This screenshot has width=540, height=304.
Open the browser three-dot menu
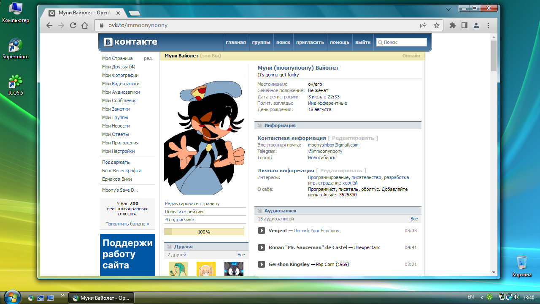point(488,25)
